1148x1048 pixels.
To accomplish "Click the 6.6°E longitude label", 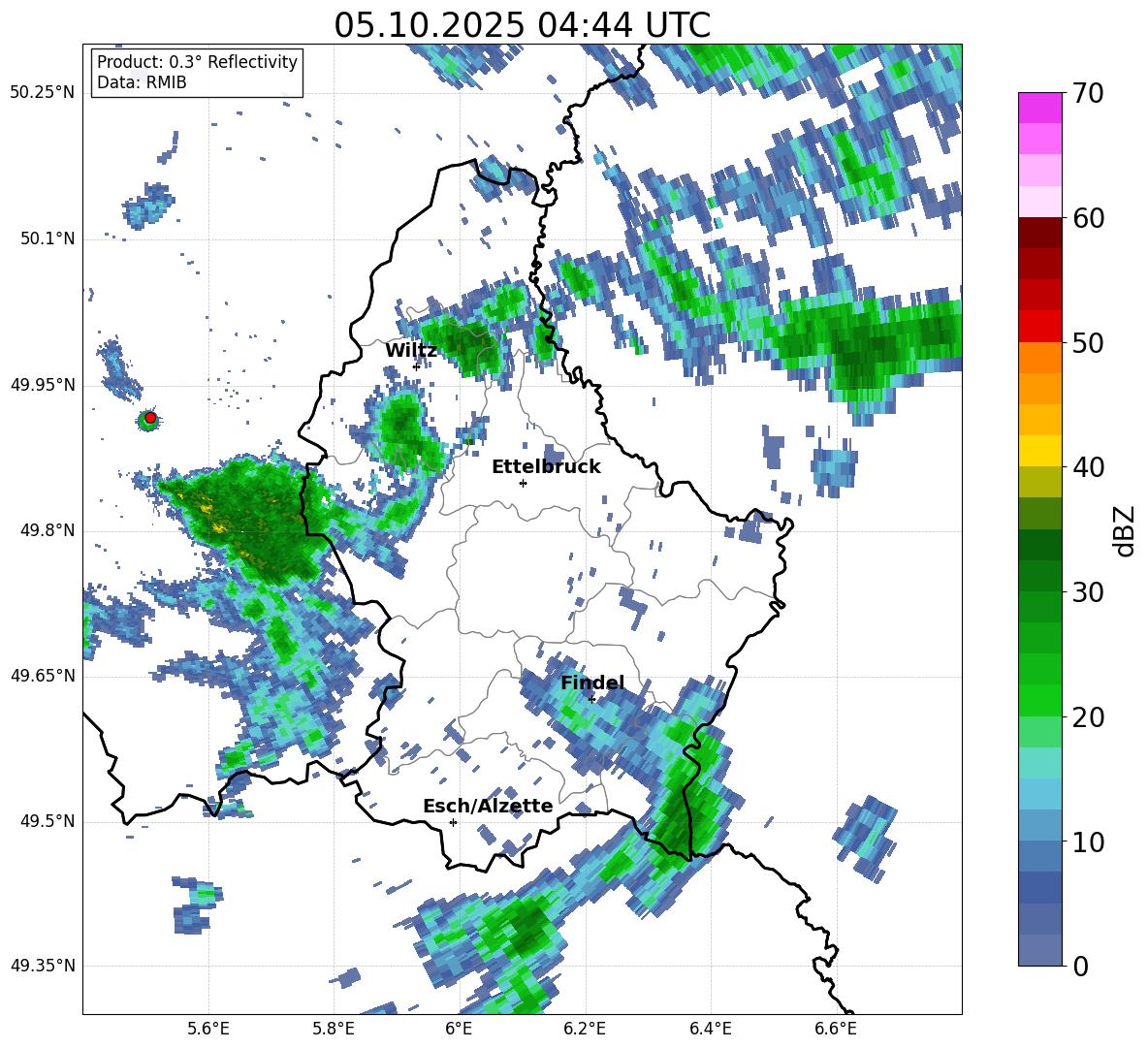I will (836, 1030).
